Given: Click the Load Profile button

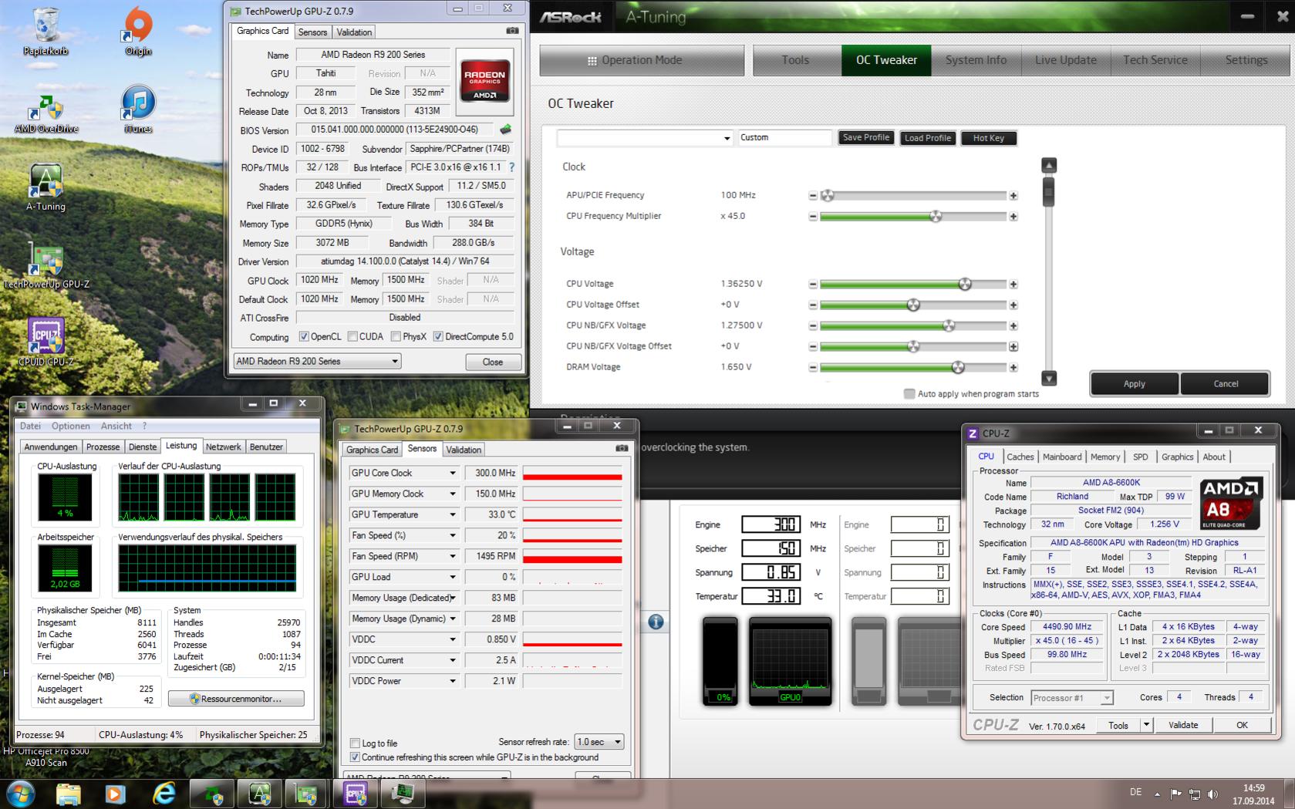Looking at the screenshot, I should click(927, 138).
